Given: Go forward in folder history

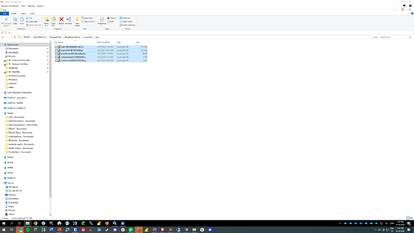Looking at the screenshot, I should pos(8,37).
